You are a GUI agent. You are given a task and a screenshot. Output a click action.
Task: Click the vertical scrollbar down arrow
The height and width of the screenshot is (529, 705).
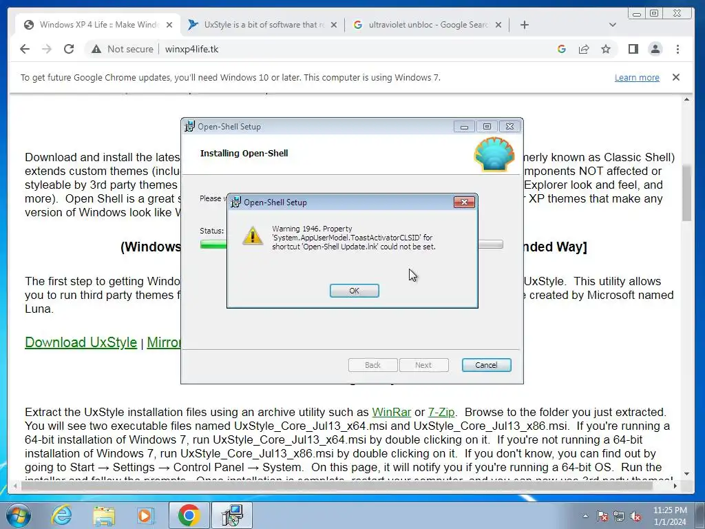coord(686,474)
